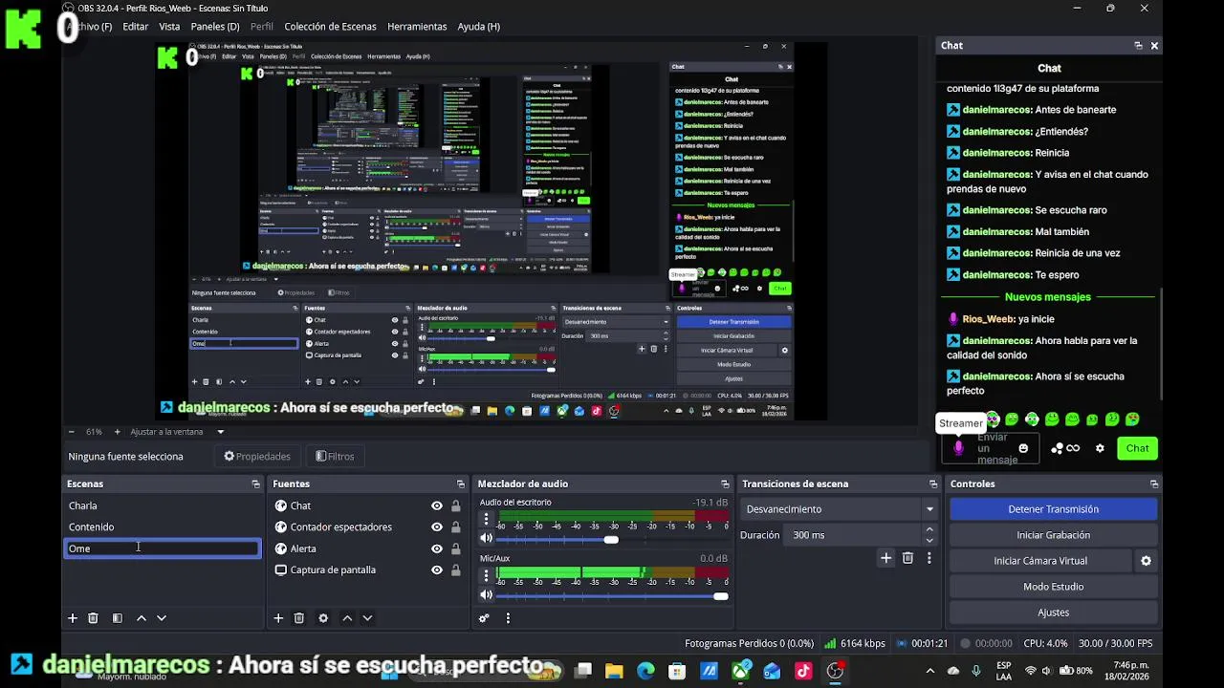Image resolution: width=1224 pixels, height=688 pixels.
Task: Open virtual camera settings gear
Action: click(1146, 561)
